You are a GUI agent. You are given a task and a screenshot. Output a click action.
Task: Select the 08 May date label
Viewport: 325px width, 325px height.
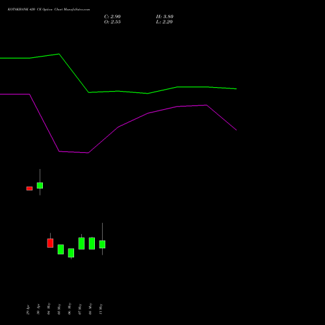(90, 309)
